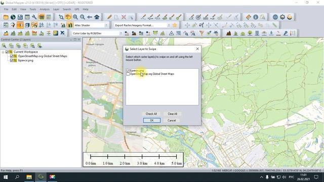The width and height of the screenshot is (324, 182).
Task: Click Cancel in the Swipe dialog
Action: 172,120
